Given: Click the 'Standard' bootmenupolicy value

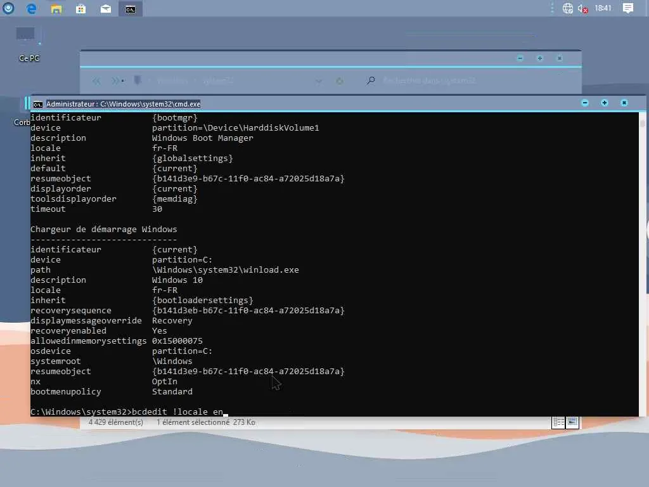Looking at the screenshot, I should [172, 392].
